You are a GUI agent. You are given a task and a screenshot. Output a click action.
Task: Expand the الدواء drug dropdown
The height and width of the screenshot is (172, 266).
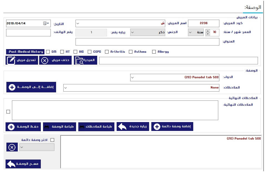132,78
